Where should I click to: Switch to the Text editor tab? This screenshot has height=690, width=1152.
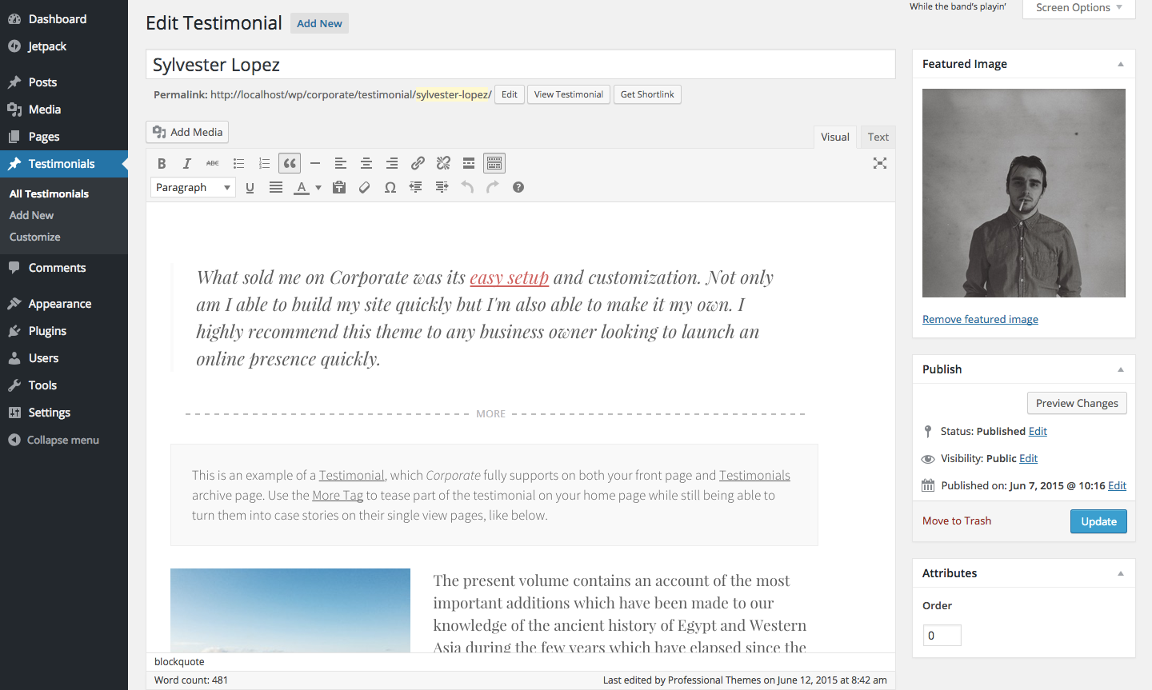(878, 137)
